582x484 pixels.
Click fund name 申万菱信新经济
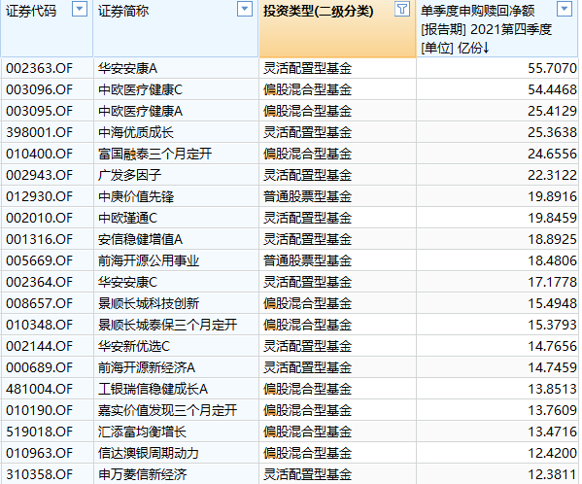point(142,474)
